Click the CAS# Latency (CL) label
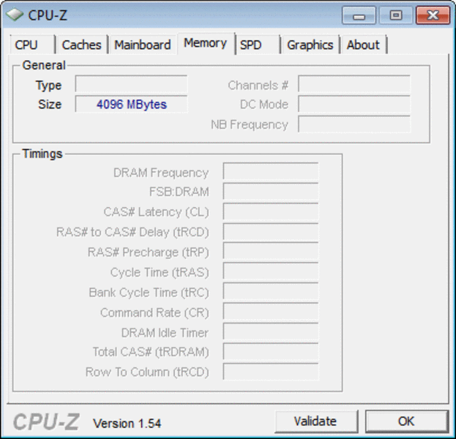This screenshot has width=456, height=439. (157, 212)
